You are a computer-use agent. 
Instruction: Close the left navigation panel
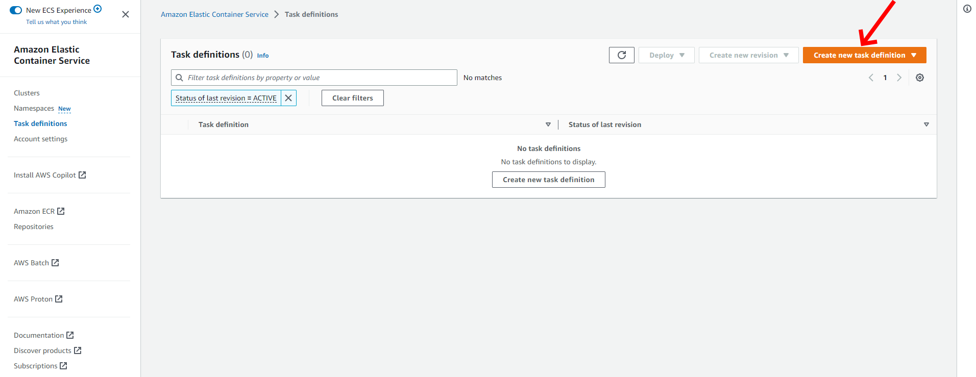[x=126, y=14]
